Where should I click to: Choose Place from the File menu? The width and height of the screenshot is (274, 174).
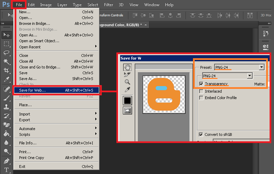[x=57, y=105]
